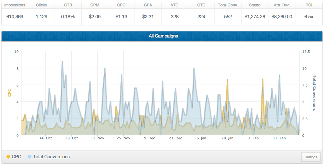Click the yellow CPC legend dot
The width and height of the screenshot is (324, 165).
click(x=8, y=157)
